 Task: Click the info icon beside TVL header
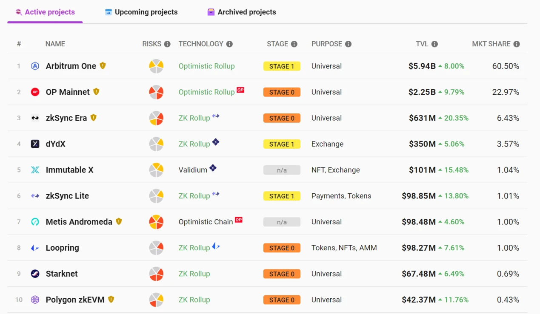[x=434, y=44]
